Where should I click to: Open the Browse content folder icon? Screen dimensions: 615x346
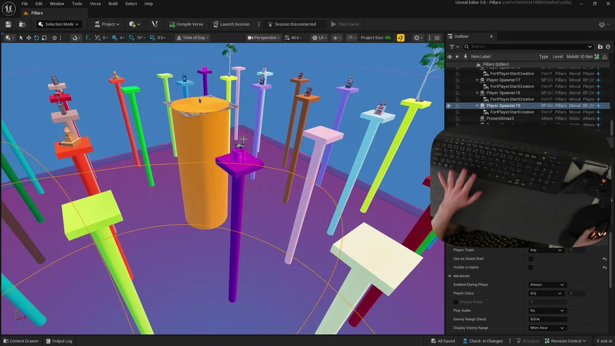[x=22, y=24]
